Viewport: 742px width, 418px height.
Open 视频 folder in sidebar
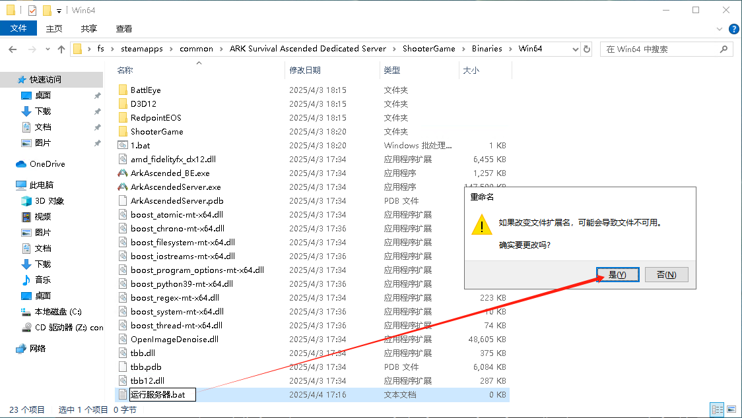[x=43, y=216]
